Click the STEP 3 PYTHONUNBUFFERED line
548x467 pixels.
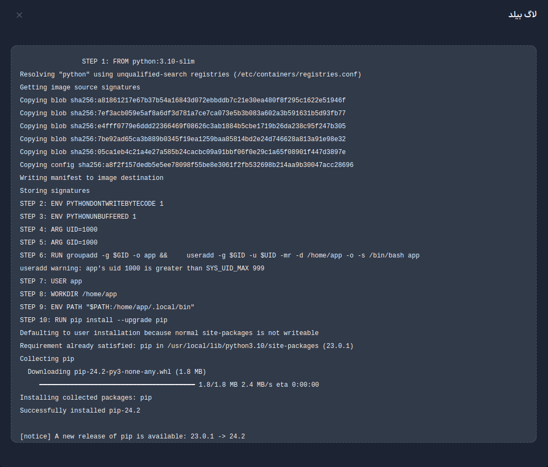(x=78, y=217)
